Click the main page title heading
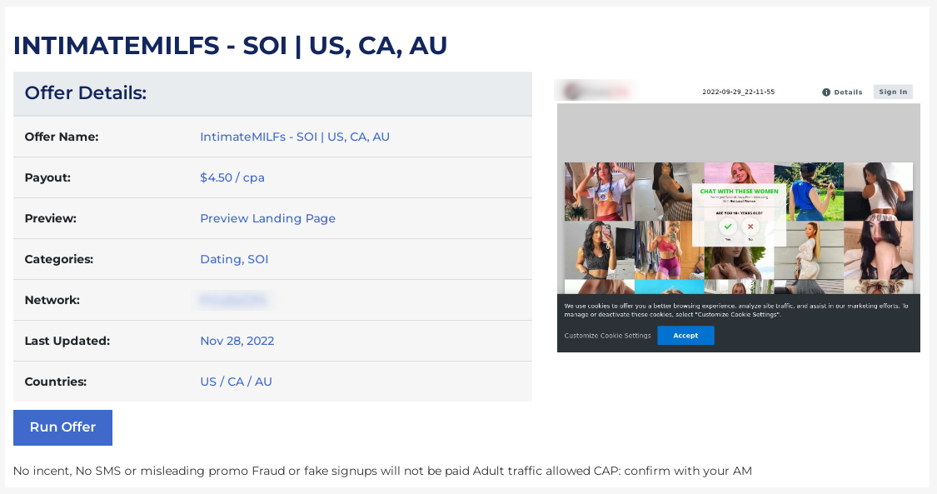 click(x=230, y=46)
